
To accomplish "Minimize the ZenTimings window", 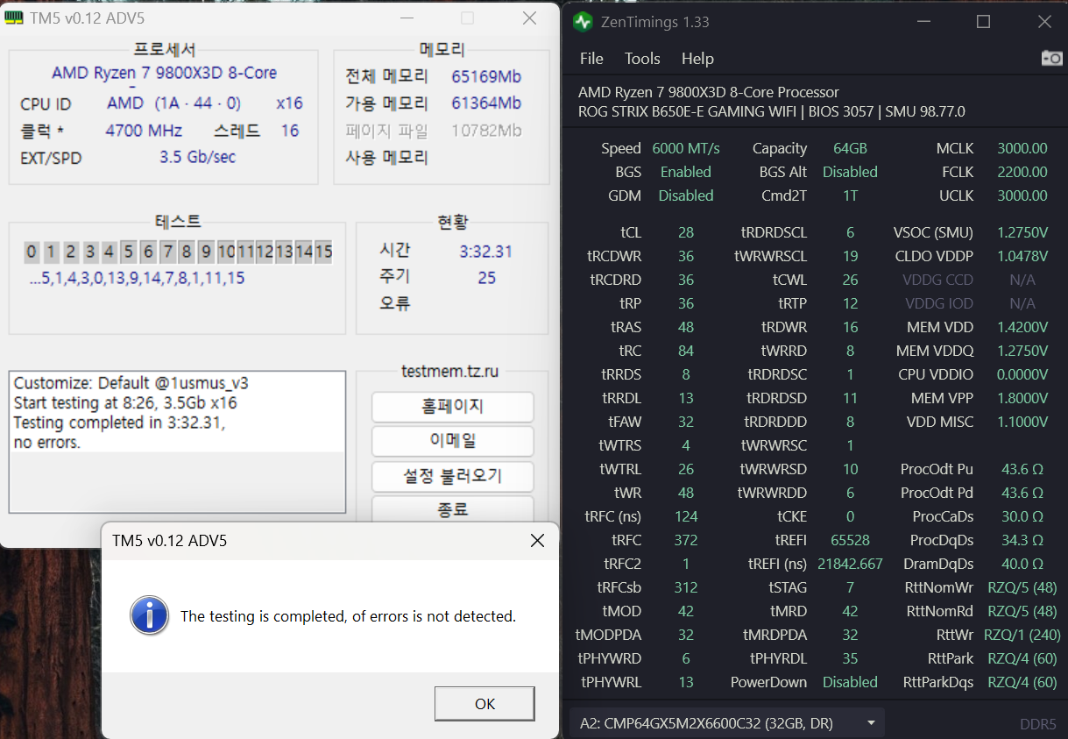I will 923,21.
